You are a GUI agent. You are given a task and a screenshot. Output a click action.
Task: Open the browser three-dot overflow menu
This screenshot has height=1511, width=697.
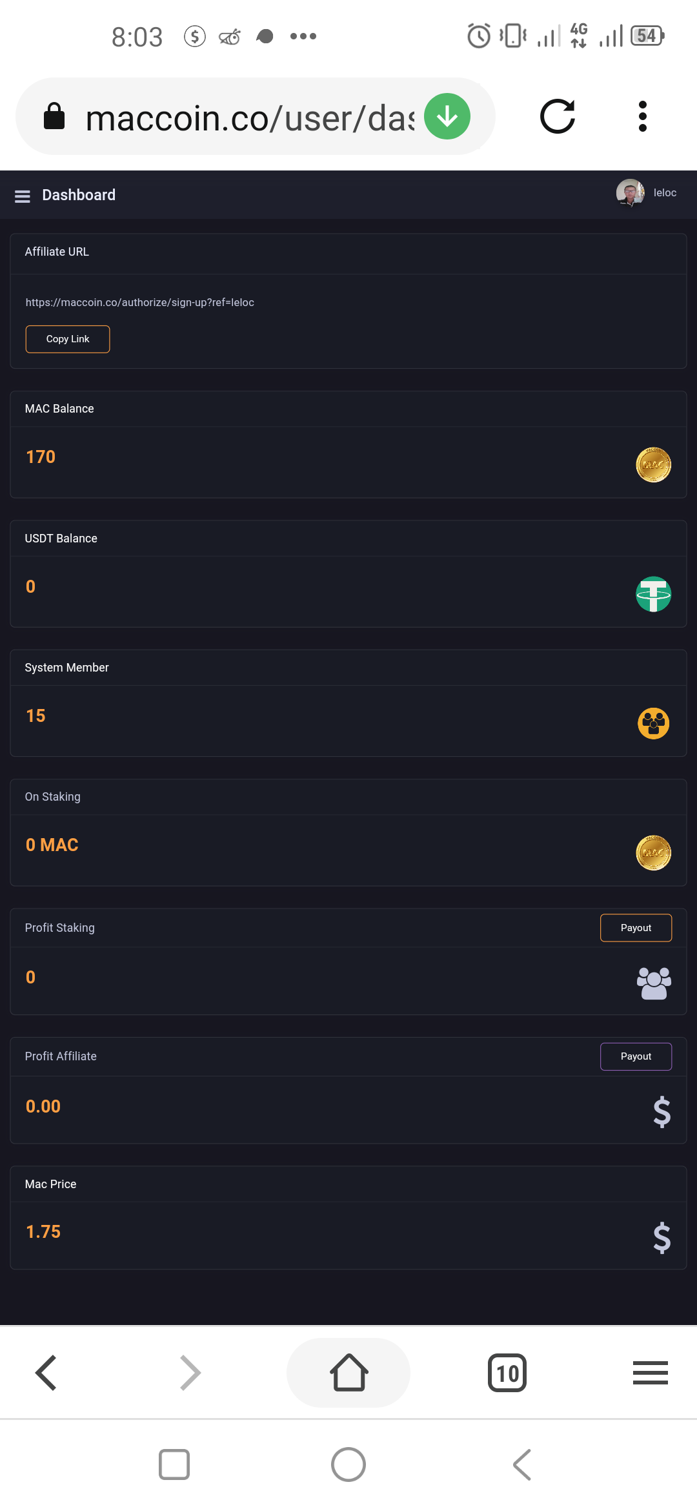[642, 117]
